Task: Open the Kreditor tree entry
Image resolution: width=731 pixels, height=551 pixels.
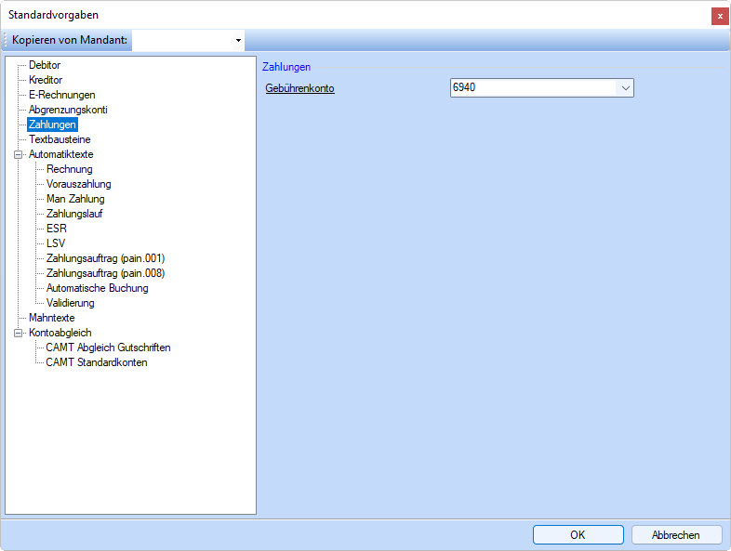Action: click(x=46, y=80)
